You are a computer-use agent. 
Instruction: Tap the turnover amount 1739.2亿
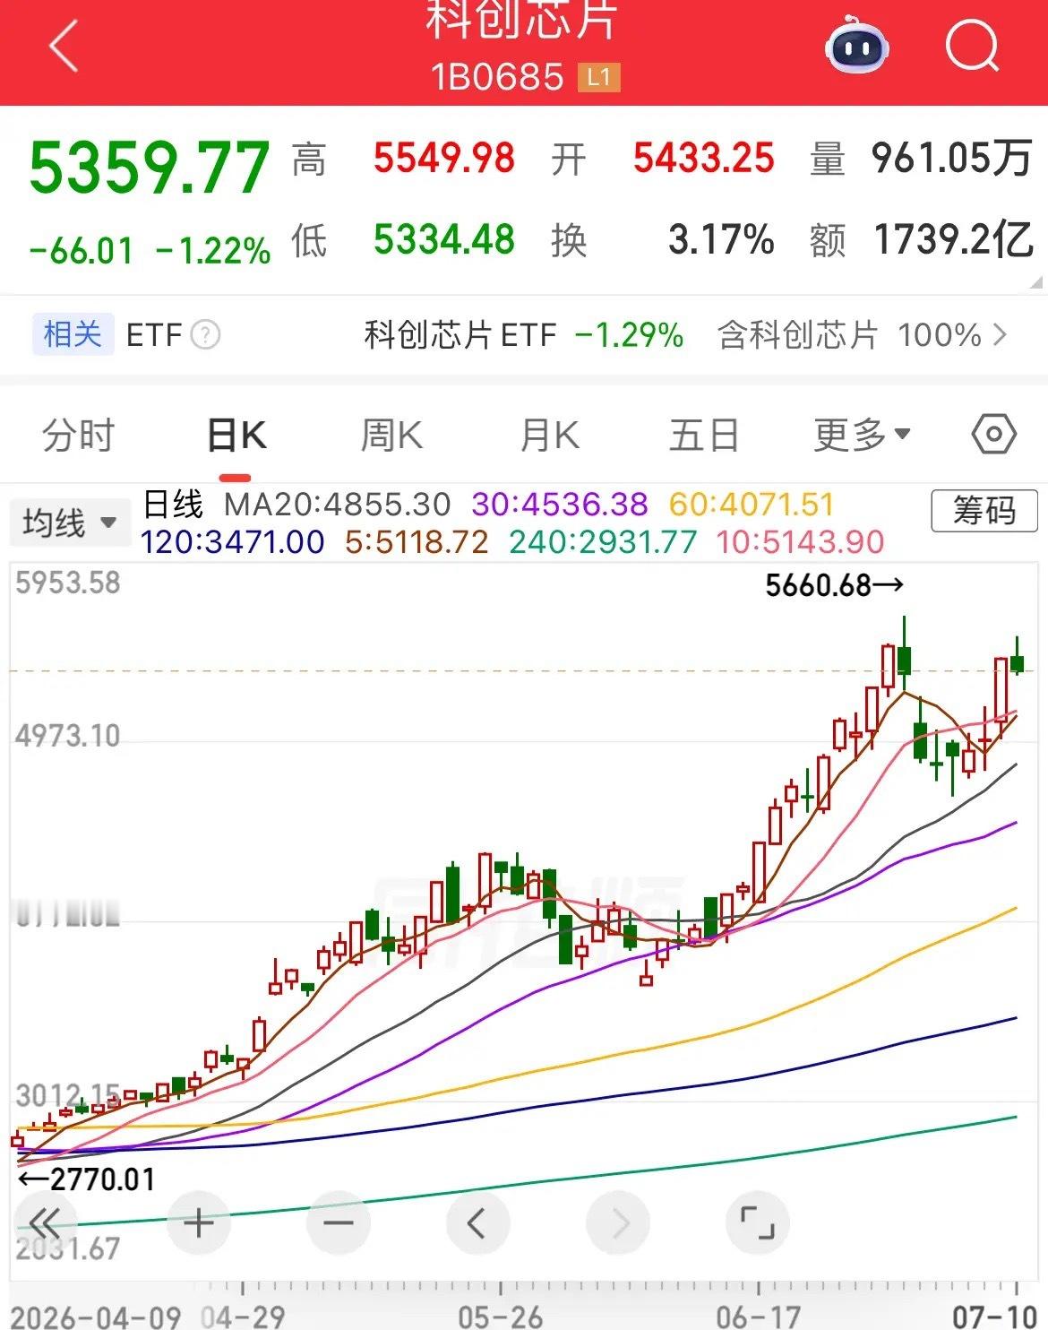954,239
